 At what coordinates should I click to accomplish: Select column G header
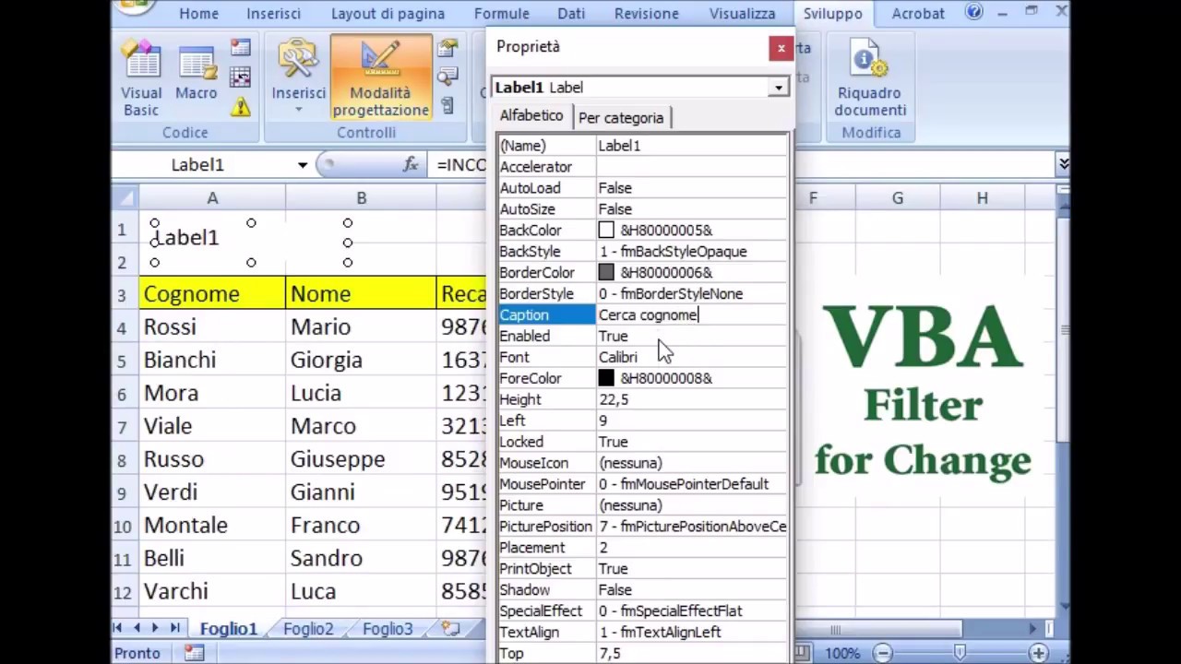(x=898, y=198)
